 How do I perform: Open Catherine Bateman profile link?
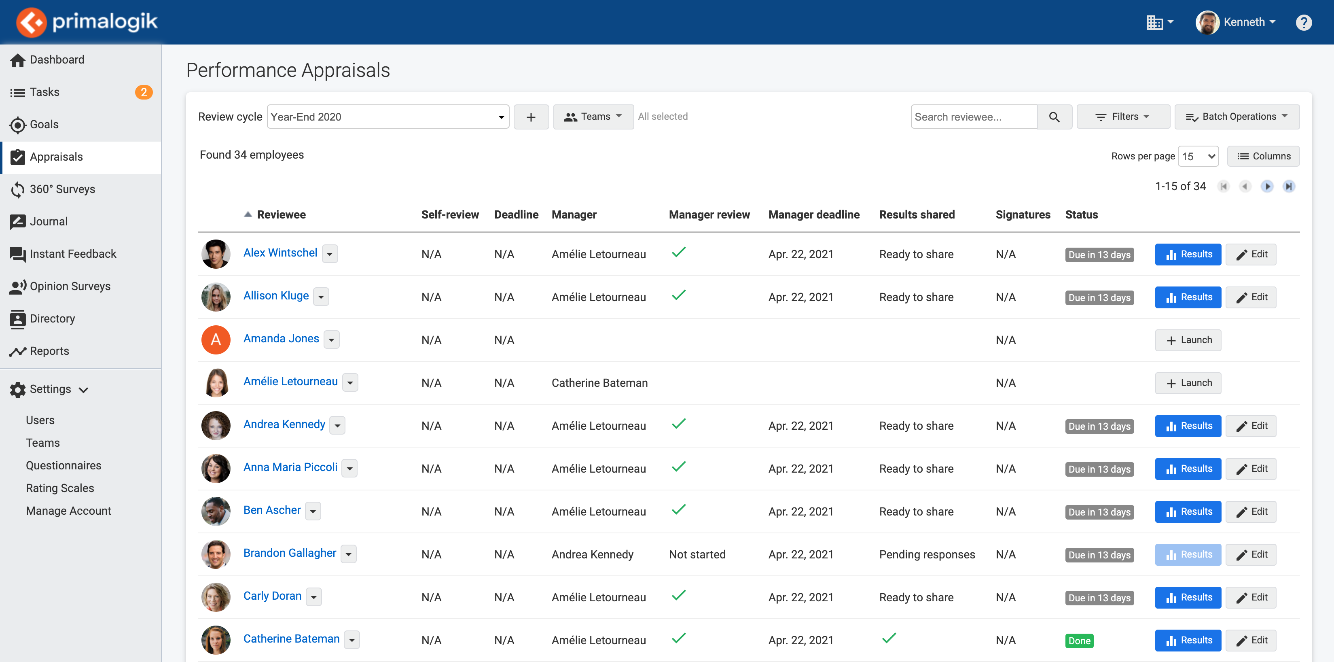point(292,639)
